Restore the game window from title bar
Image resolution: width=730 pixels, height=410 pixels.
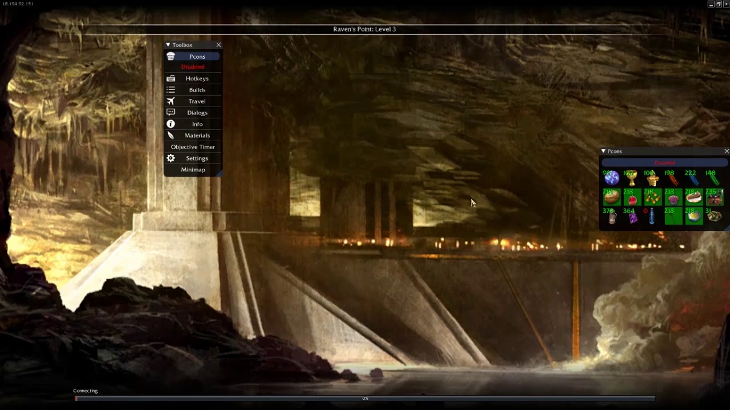coord(719,4)
